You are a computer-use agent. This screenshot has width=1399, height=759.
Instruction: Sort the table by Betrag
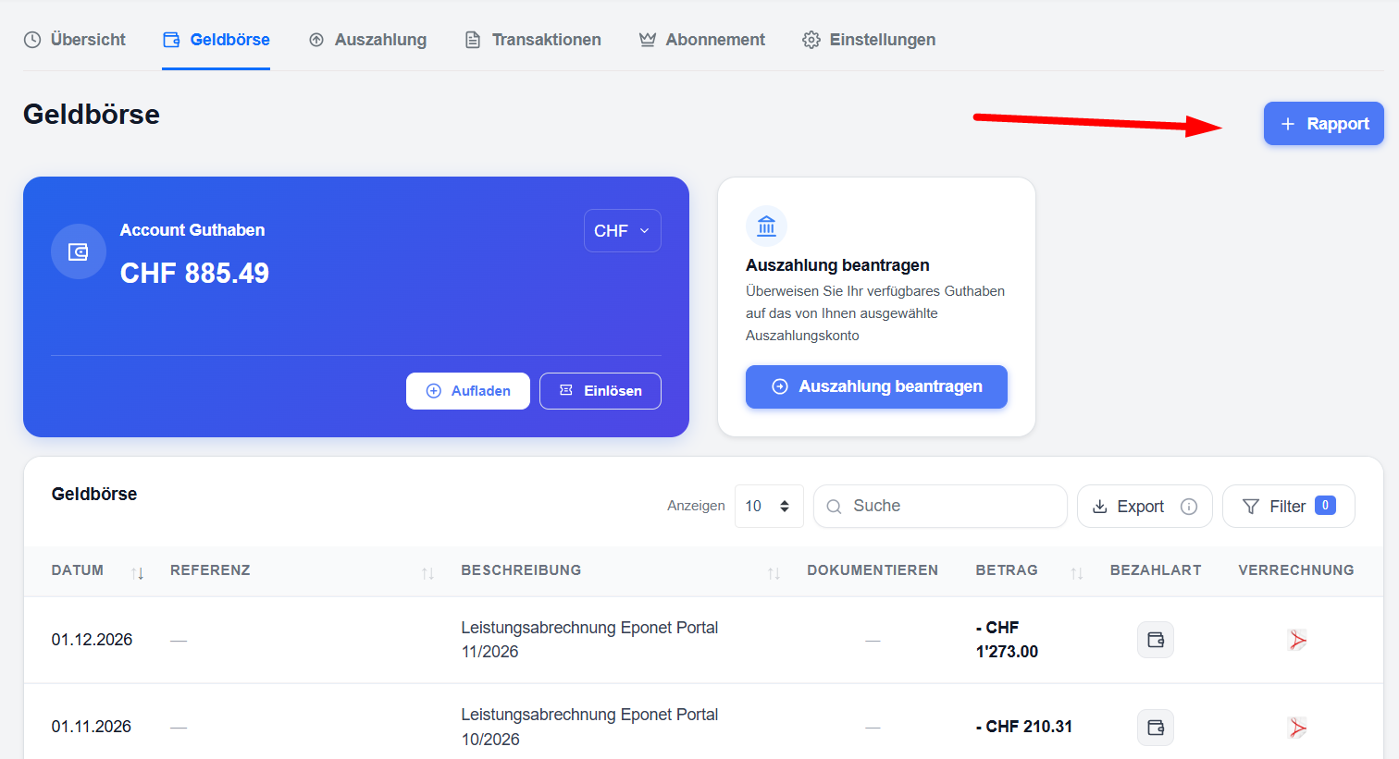tap(1076, 573)
